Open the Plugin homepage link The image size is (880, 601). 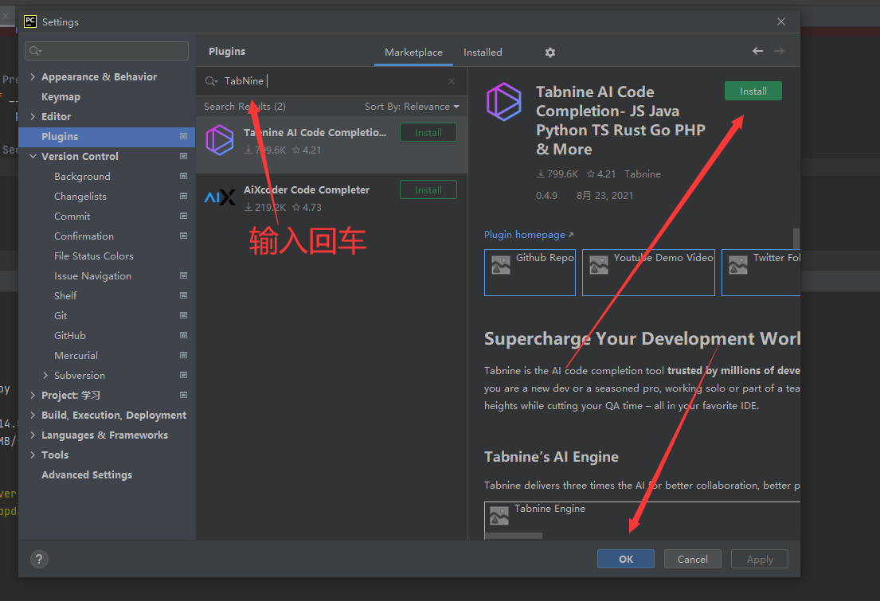pos(529,235)
